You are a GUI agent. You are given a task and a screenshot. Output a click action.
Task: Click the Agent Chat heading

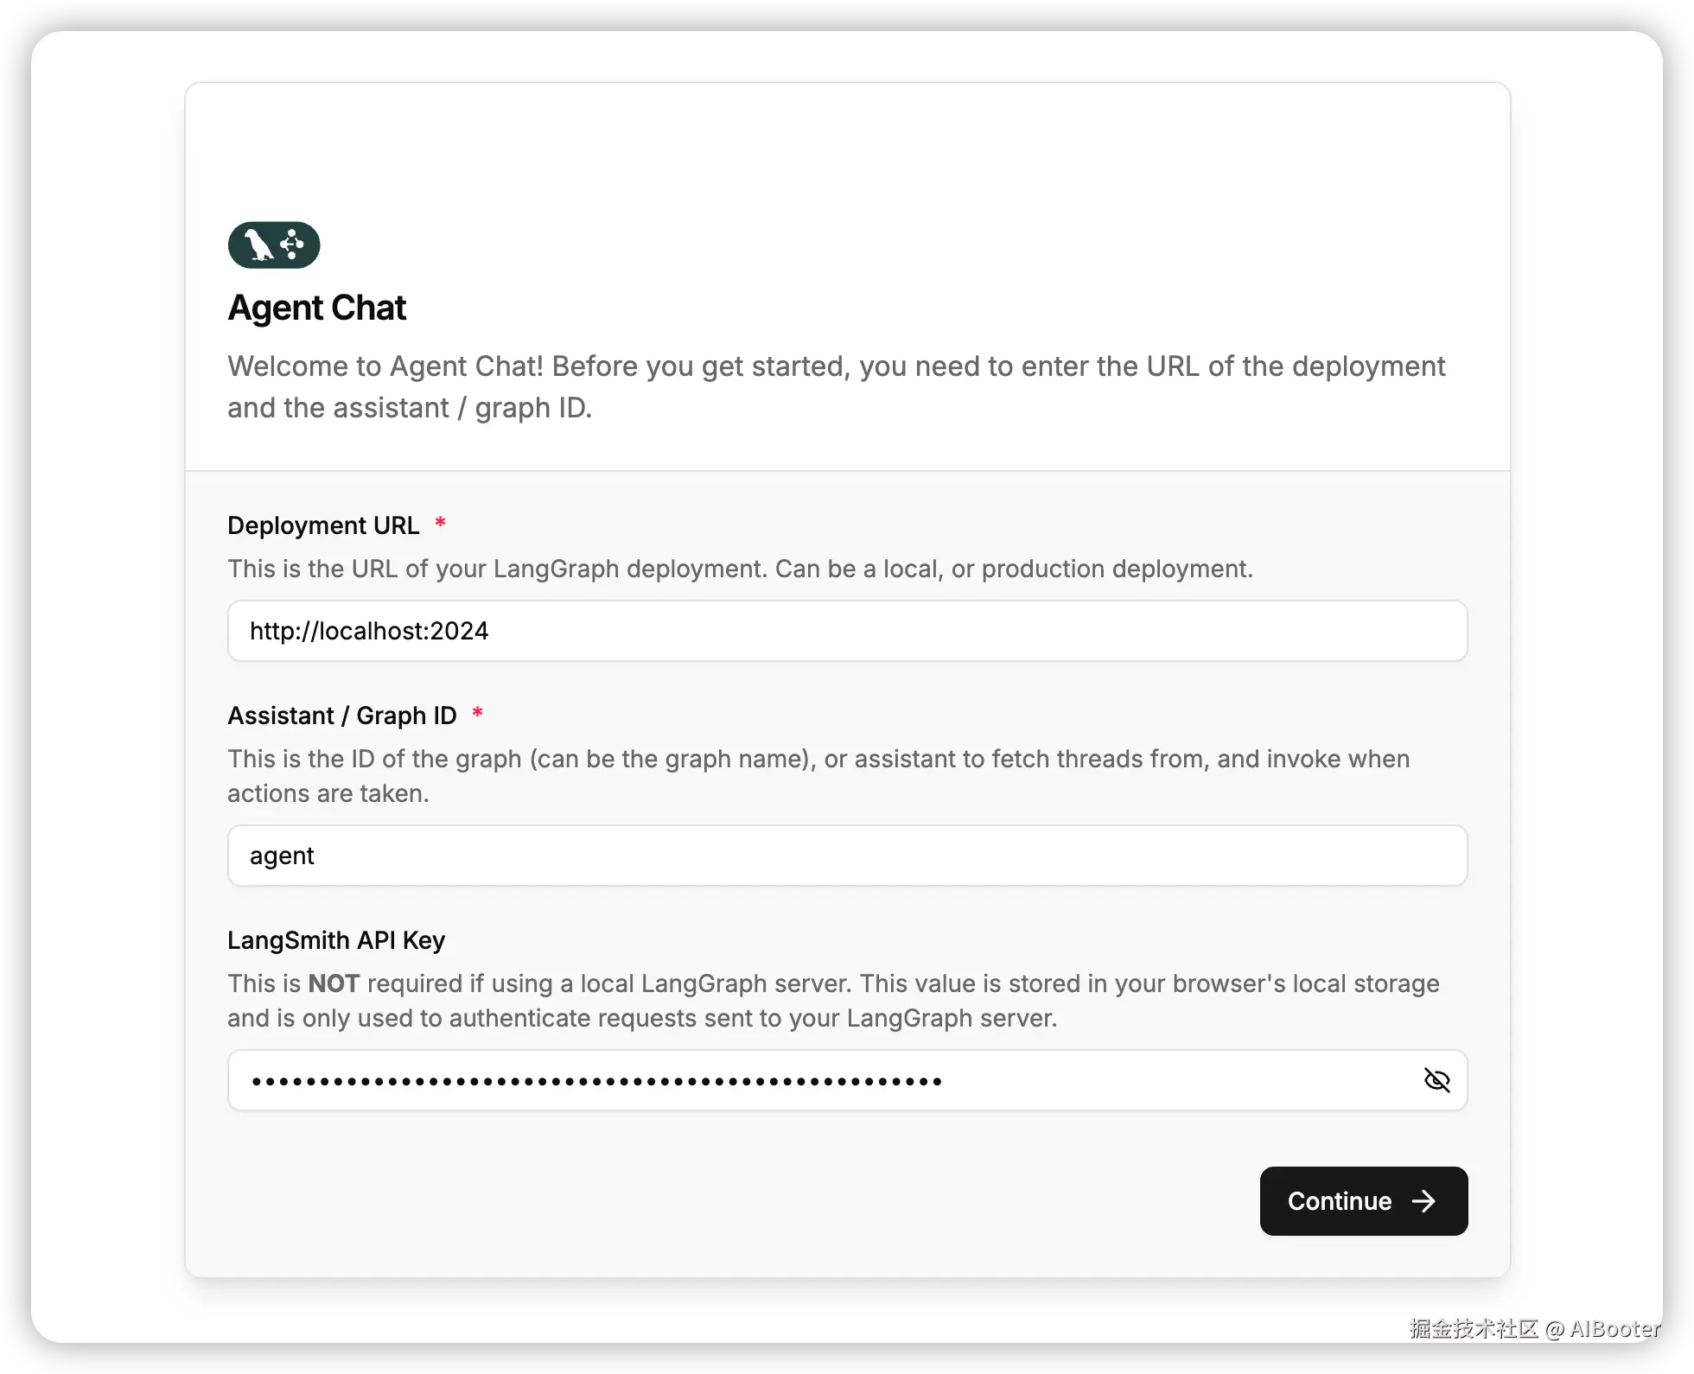point(316,308)
